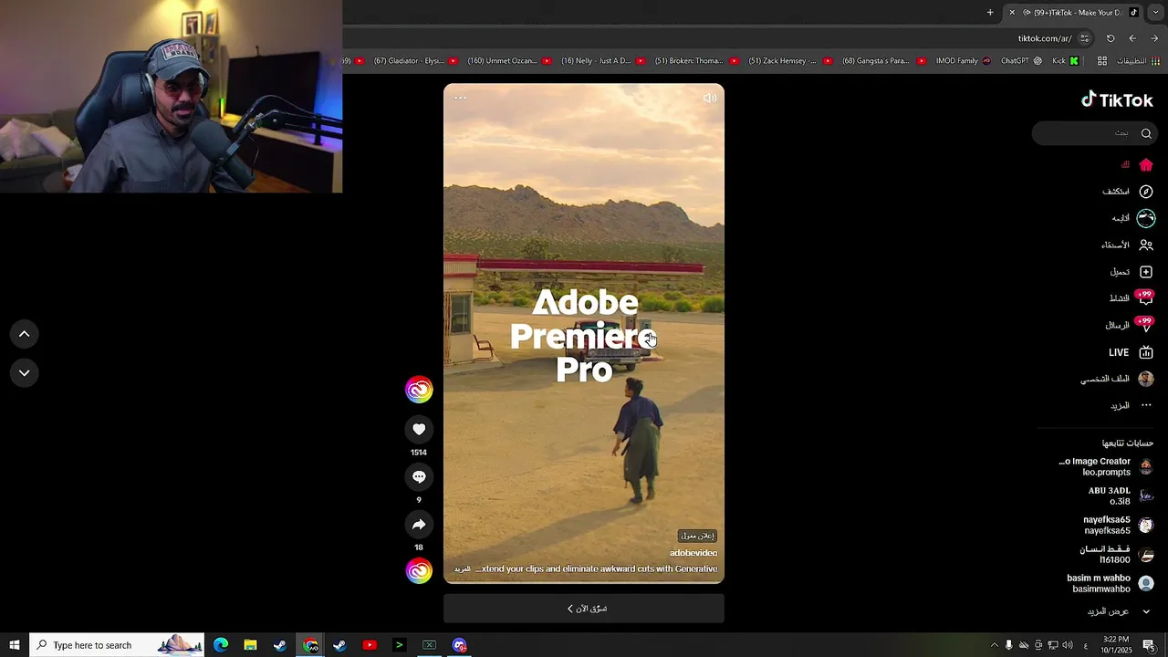Image resolution: width=1168 pixels, height=657 pixels.
Task: Click the search box in TikTok sidebar
Action: [x=1094, y=133]
